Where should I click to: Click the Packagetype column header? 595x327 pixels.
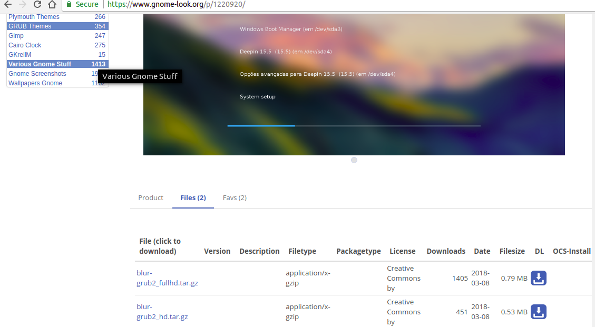pos(358,251)
